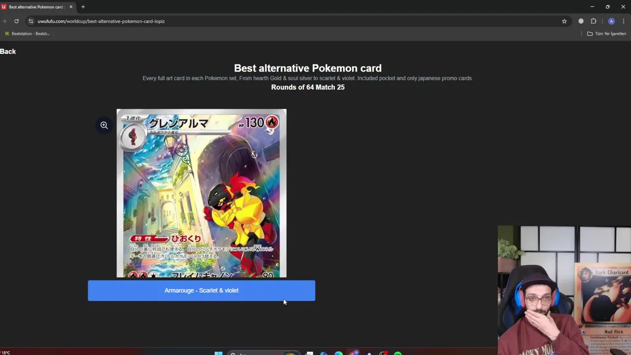Open the profile avatar A
Viewport: 631px width, 355px height.
(x=611, y=21)
